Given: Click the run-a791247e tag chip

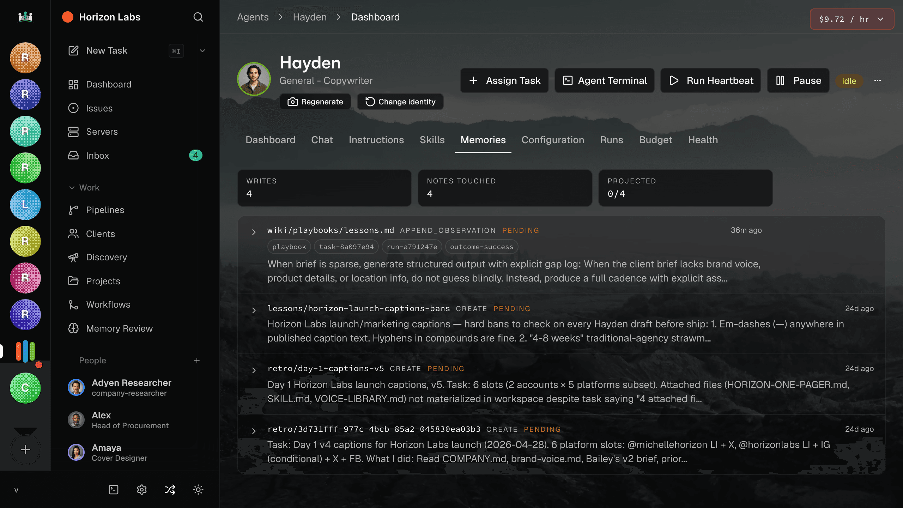Looking at the screenshot, I should coord(412,247).
